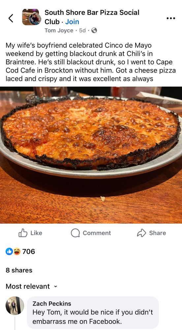The image size is (182, 330).
Task: Open Zach Peckins's profile picture
Action: [x=15, y=306]
